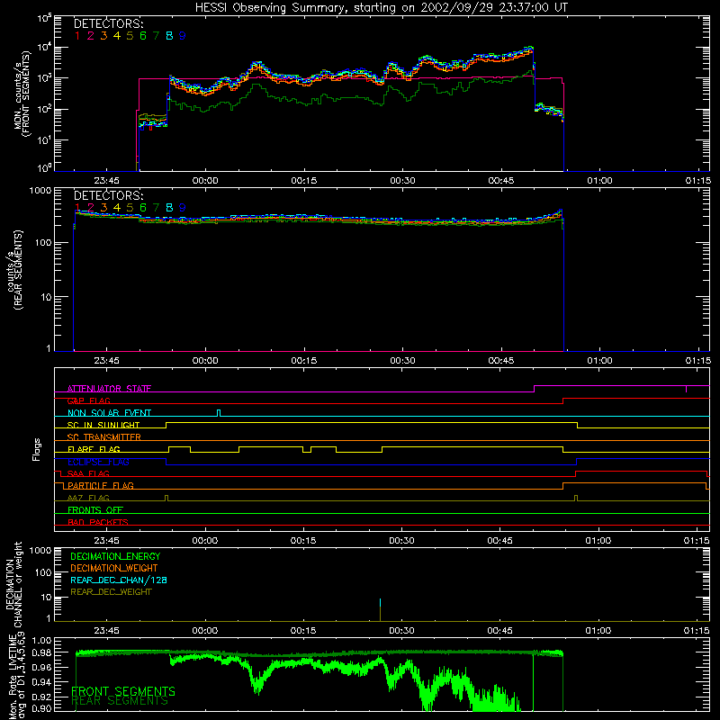Click the 'Flags' y-axis title
Image resolution: width=720 pixels, height=720 pixels.
(x=37, y=449)
